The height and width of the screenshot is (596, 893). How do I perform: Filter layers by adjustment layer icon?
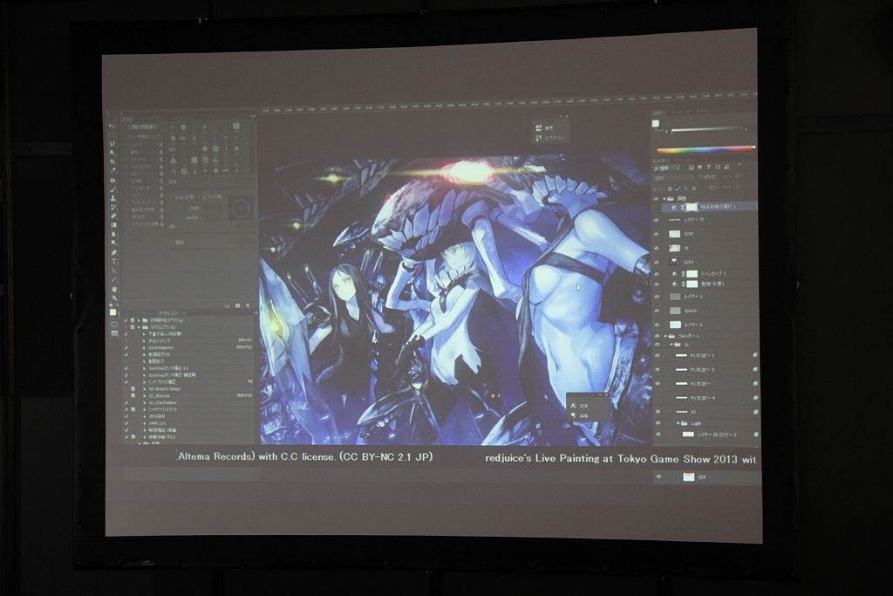pyautogui.click(x=699, y=167)
